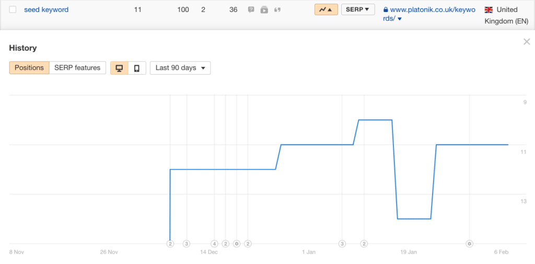The image size is (535, 264).
Task: Select the mobile device view
Action: click(137, 68)
